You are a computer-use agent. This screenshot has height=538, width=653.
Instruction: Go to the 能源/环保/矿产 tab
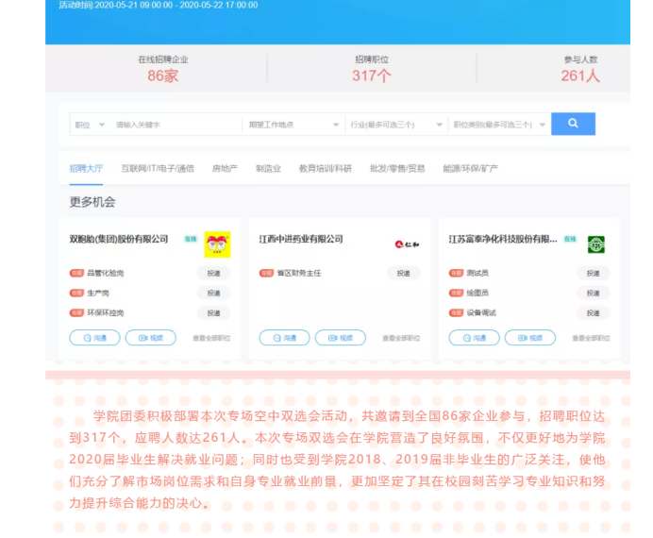470,168
